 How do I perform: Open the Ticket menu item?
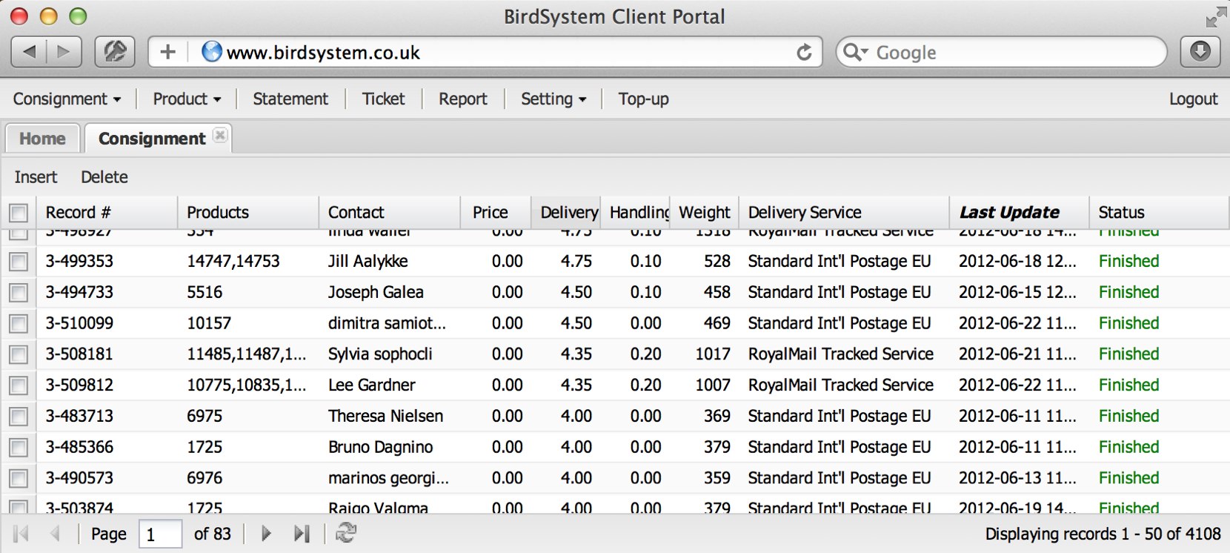[x=383, y=99]
